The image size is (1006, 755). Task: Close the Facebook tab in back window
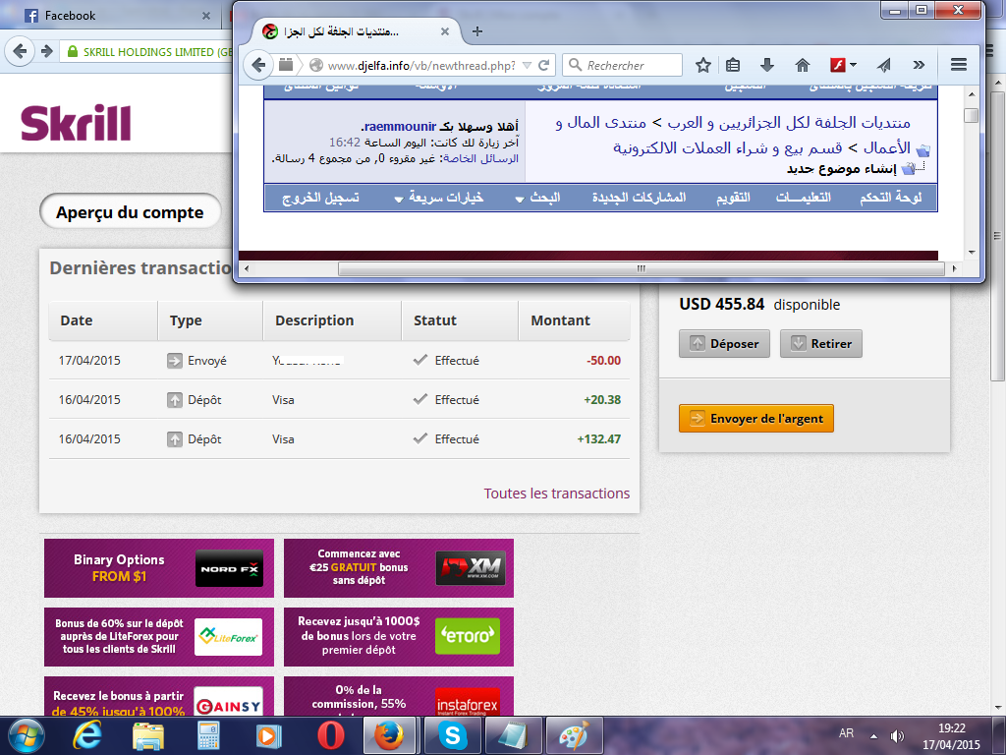206,16
